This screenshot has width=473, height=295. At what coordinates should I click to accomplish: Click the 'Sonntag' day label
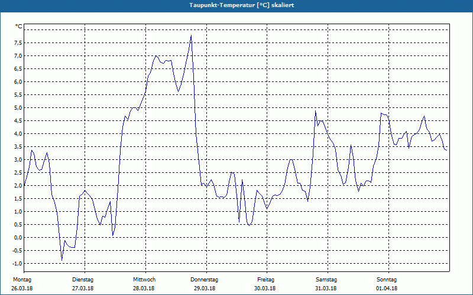[387, 280]
